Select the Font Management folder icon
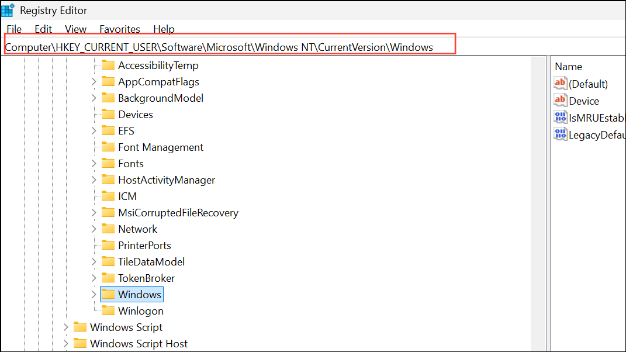 click(x=108, y=147)
